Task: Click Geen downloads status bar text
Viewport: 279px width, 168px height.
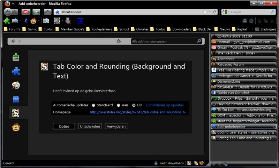Action: click(172, 163)
